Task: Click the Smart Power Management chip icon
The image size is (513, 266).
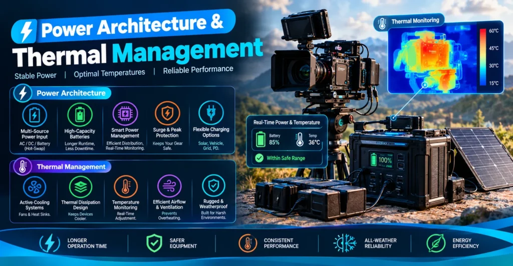Action: (x=125, y=114)
